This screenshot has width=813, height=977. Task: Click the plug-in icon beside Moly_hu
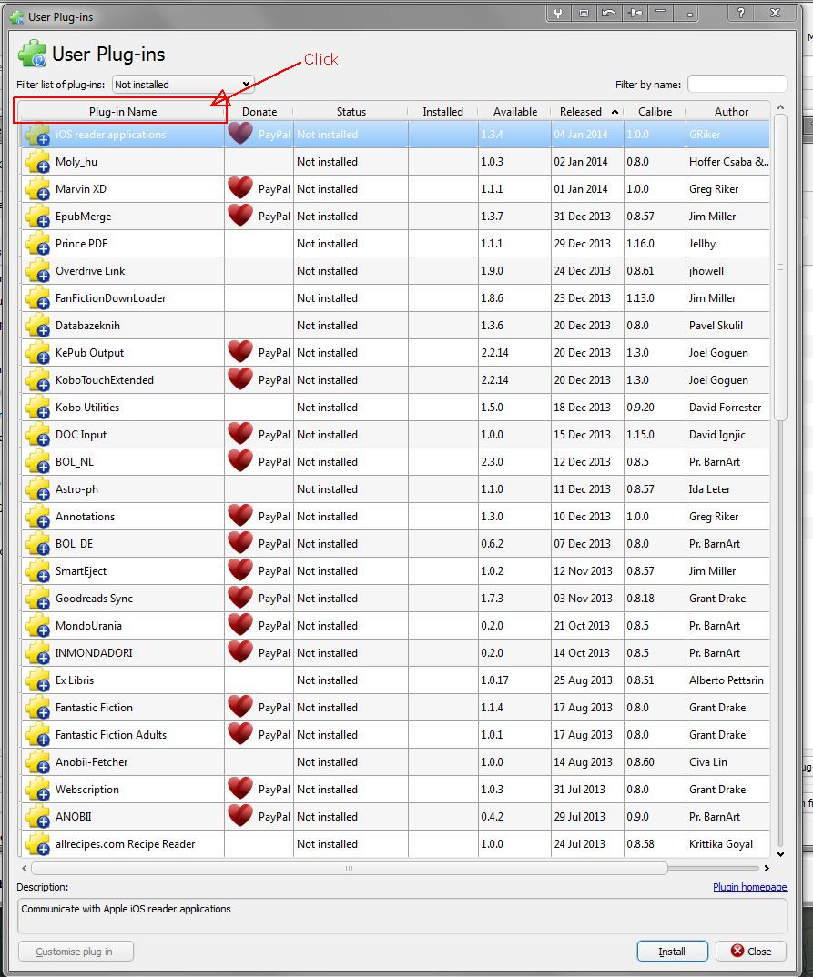(38, 161)
